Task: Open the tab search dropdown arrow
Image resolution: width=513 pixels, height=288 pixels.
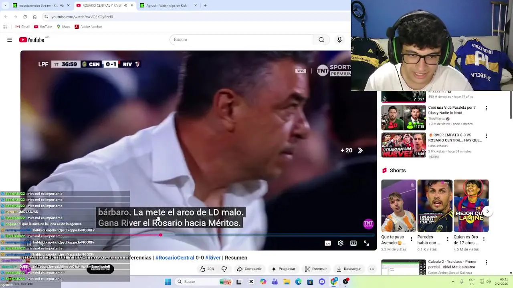Action: 5,6
